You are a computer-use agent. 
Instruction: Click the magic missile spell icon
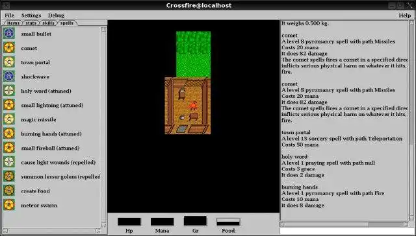point(9,119)
